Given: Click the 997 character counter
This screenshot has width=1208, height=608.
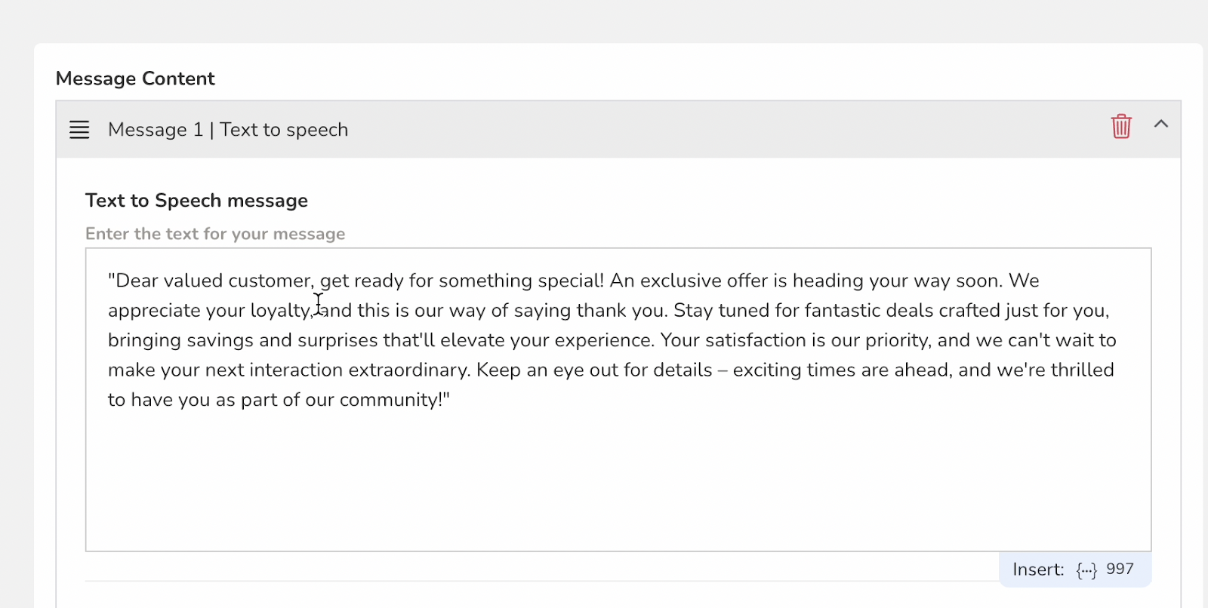Looking at the screenshot, I should pos(1119,570).
